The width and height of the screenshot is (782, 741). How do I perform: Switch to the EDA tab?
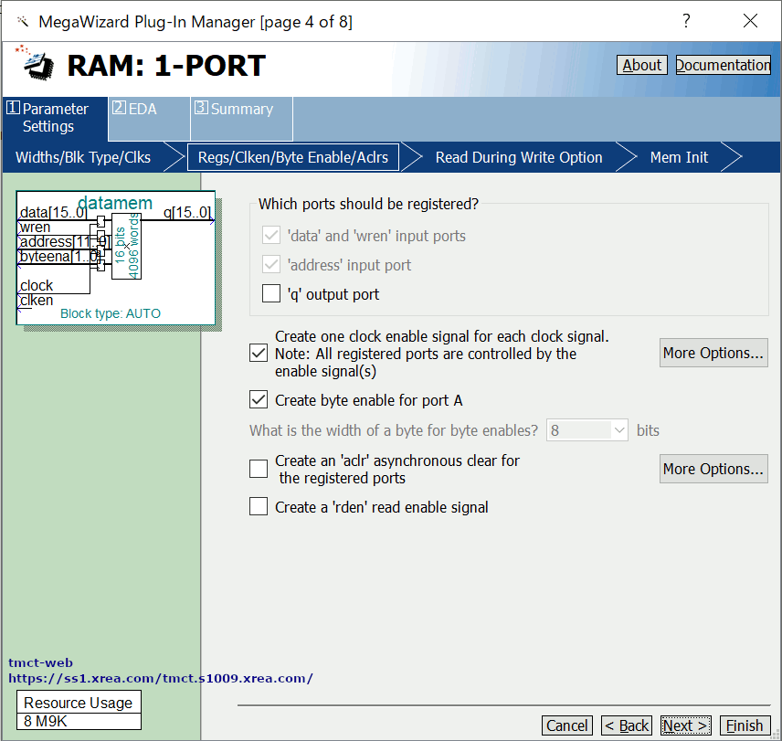pos(149,118)
